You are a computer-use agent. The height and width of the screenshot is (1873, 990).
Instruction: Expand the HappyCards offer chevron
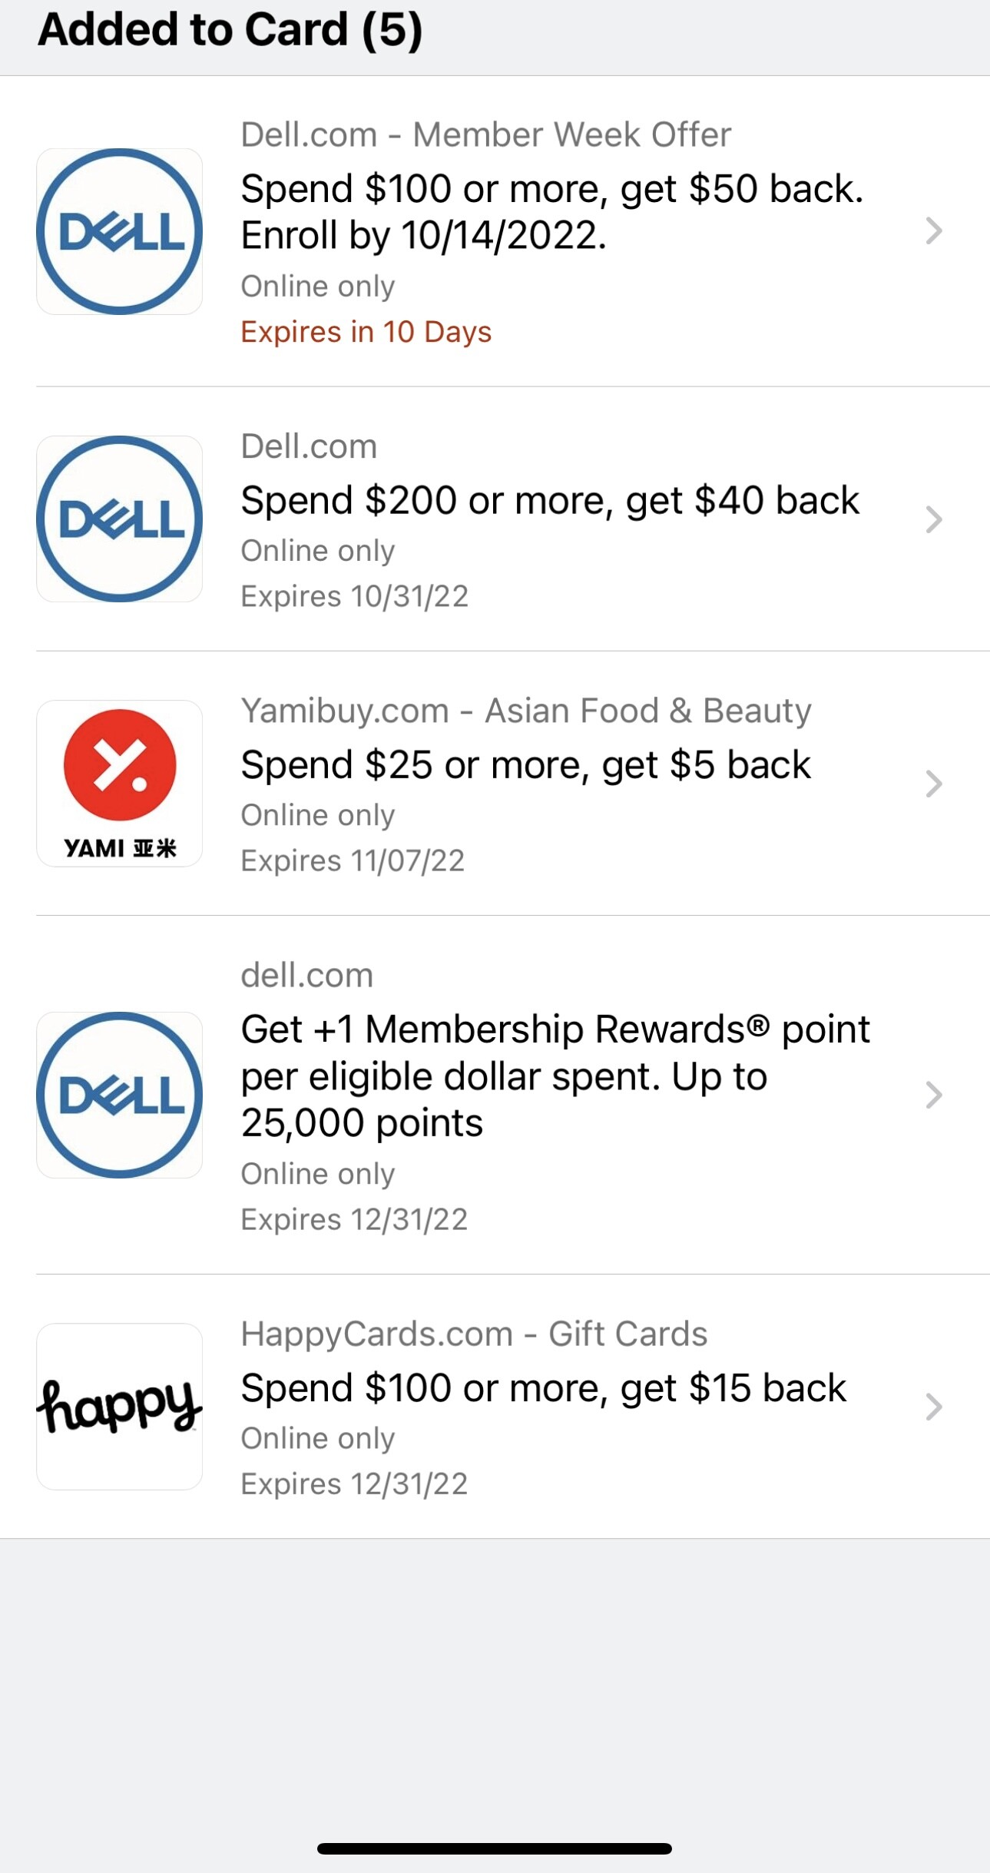point(933,1407)
